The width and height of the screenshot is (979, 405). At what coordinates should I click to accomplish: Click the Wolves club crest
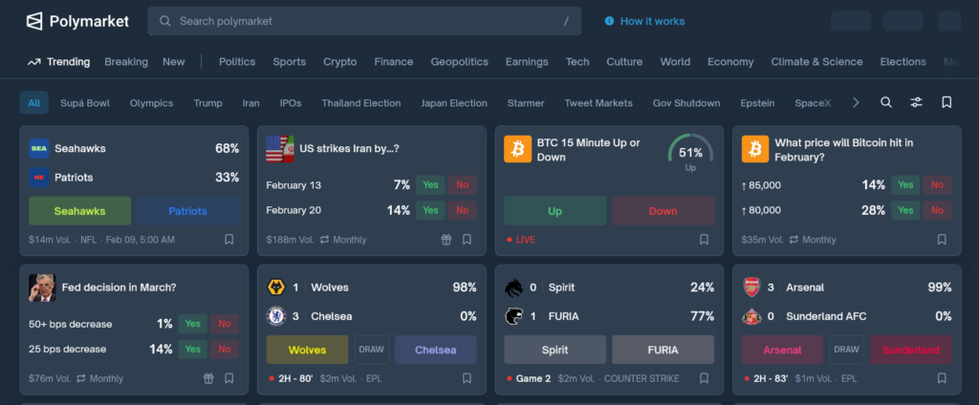(x=276, y=288)
